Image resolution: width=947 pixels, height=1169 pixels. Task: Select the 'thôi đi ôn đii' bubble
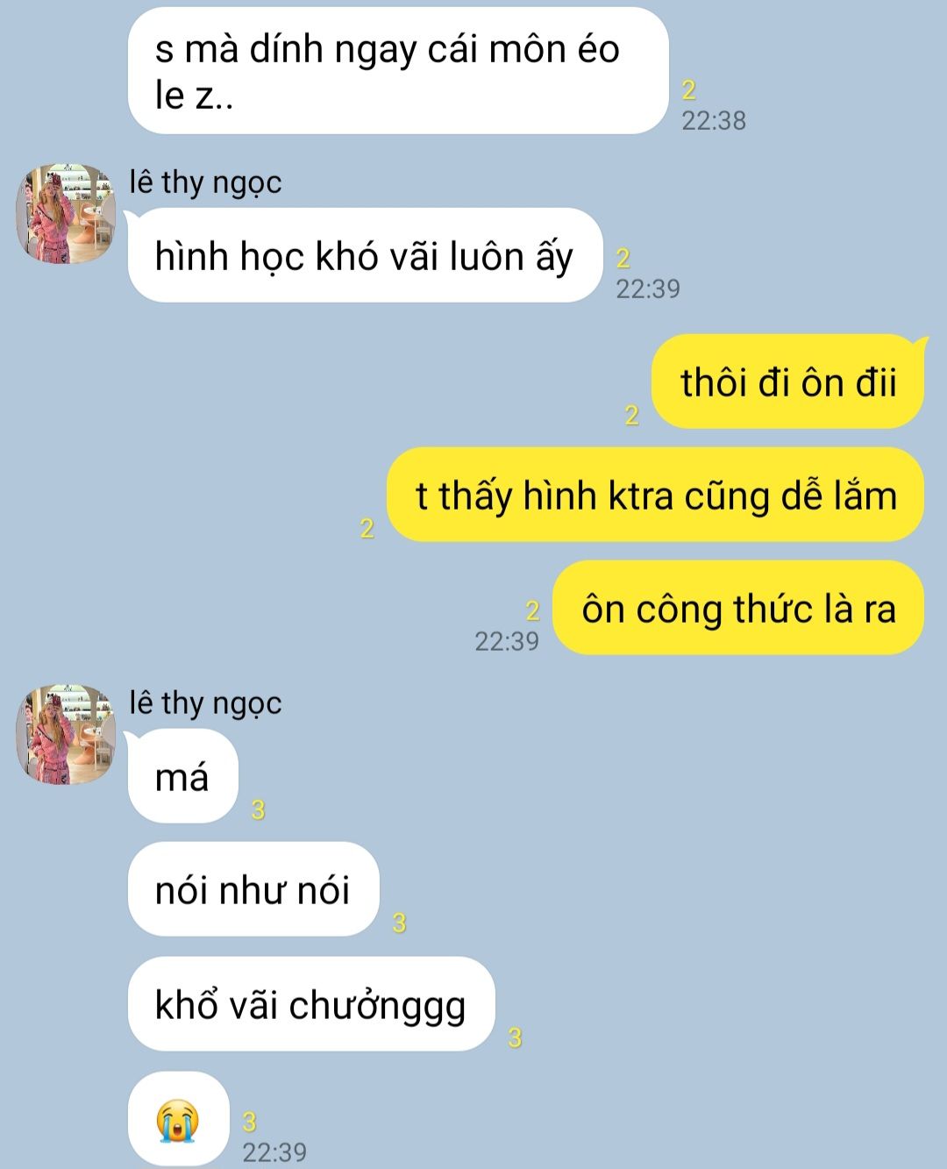coord(787,381)
